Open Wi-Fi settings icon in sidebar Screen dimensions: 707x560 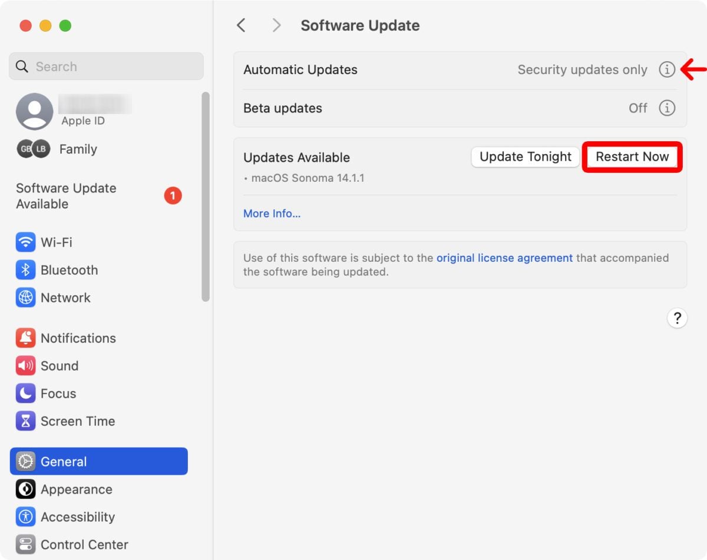coord(25,242)
